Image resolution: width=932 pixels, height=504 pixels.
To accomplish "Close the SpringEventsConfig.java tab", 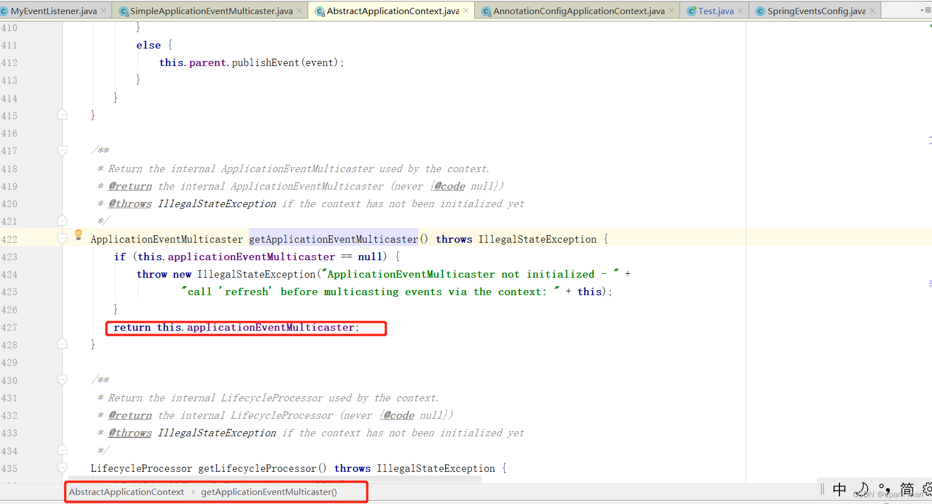I will [x=873, y=11].
